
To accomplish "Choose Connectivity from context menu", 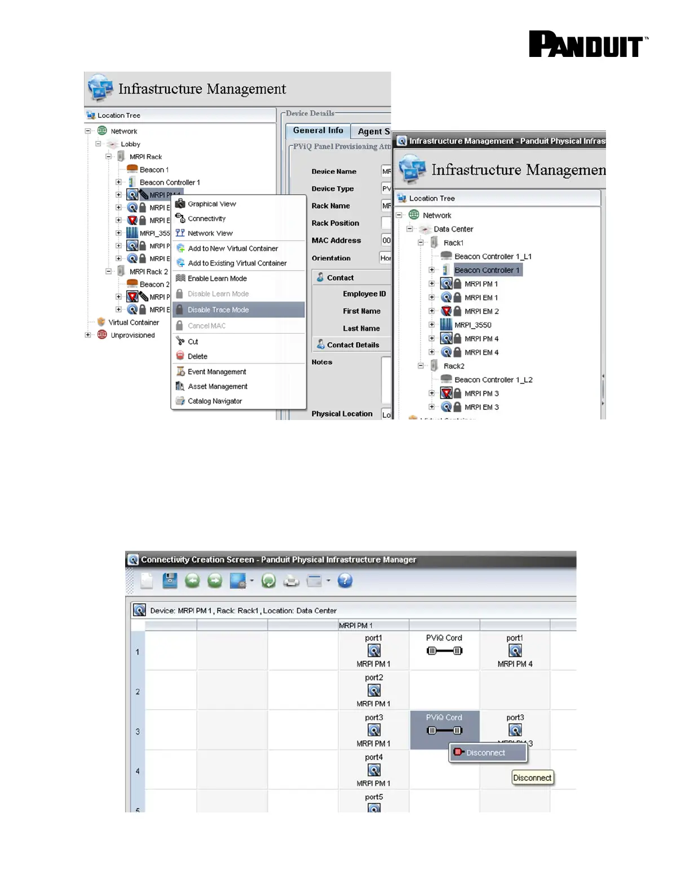I will coord(207,218).
